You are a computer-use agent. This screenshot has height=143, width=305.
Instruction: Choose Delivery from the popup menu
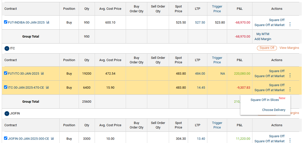click(273, 110)
